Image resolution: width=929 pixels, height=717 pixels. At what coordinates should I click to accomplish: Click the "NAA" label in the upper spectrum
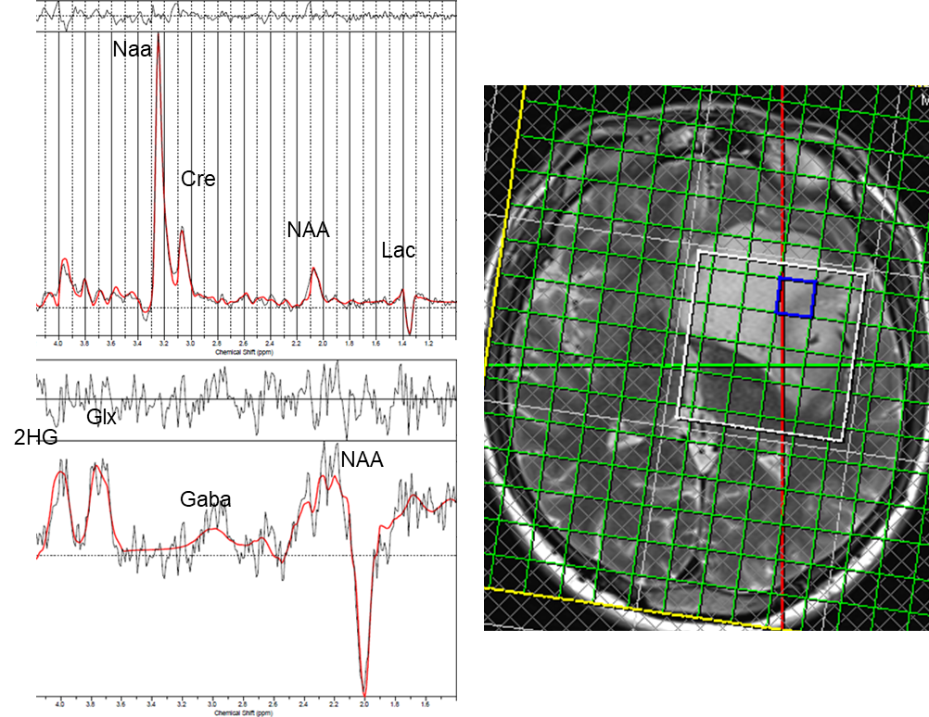(308, 230)
